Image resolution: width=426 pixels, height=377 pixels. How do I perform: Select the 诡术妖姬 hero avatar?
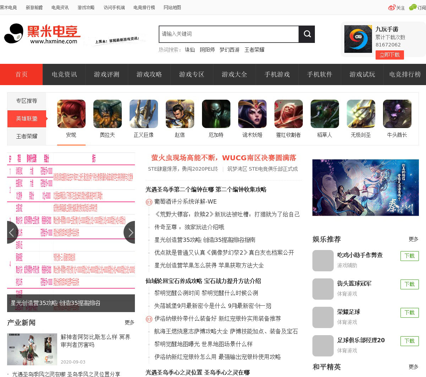252,114
